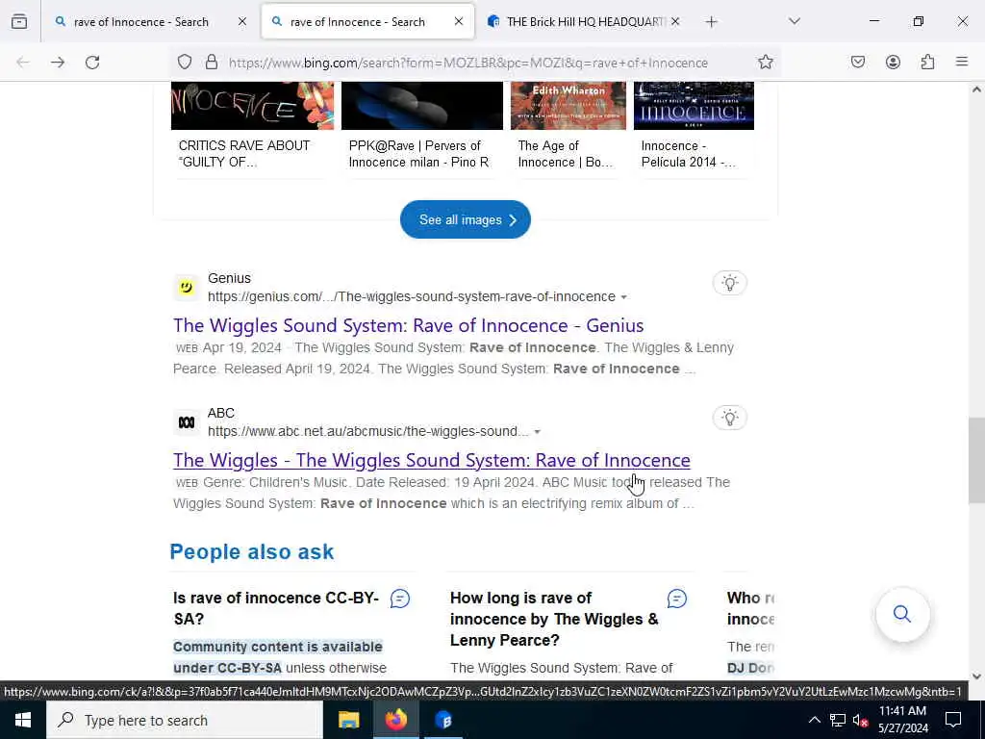This screenshot has height=739, width=985.
Task: Bookmark this page with star icon
Action: pyautogui.click(x=765, y=63)
